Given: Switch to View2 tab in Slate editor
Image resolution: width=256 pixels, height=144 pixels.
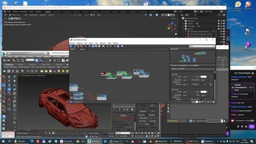Looking at the screenshot, I should point(82,49).
